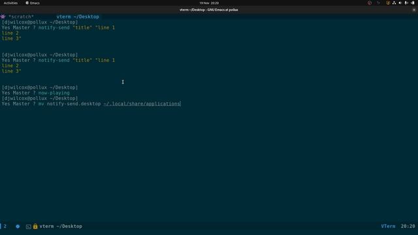418x235 pixels.
Task: Click window number 2 in modeline
Action: click(x=5, y=227)
